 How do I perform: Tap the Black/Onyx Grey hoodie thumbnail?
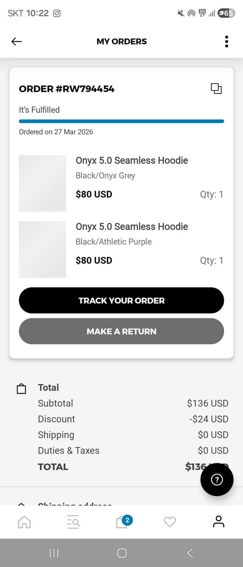click(x=42, y=183)
